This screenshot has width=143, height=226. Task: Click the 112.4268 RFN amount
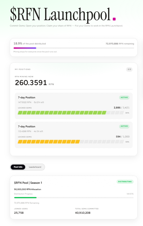click(x=25, y=131)
